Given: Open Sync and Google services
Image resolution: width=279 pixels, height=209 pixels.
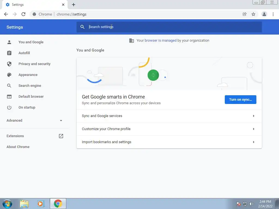Looking at the screenshot, I should [x=169, y=116].
